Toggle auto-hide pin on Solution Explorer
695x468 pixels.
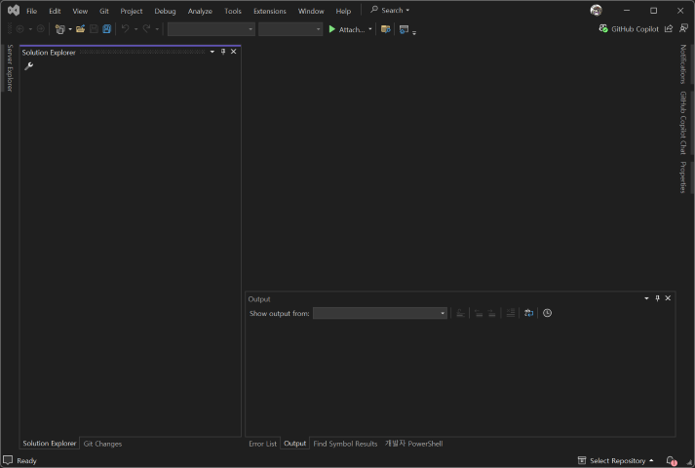tap(223, 52)
